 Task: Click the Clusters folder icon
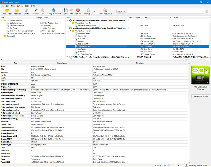5,36
